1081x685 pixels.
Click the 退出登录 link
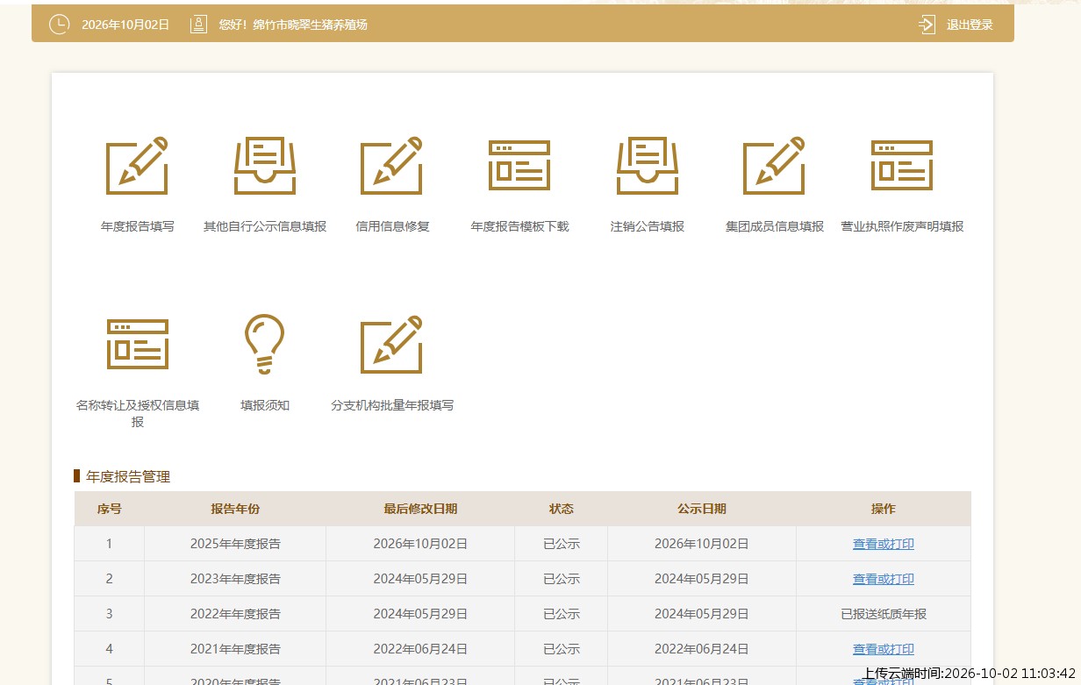coord(970,25)
